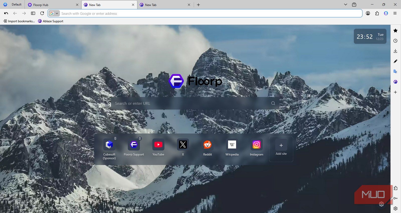Close the last New Tab tab
Screen dimensions: 401x213
(x=189, y=5)
